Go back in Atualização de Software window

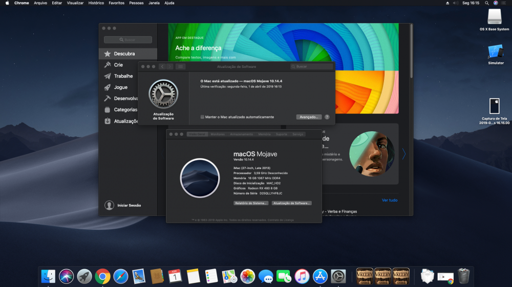pyautogui.click(x=162, y=66)
